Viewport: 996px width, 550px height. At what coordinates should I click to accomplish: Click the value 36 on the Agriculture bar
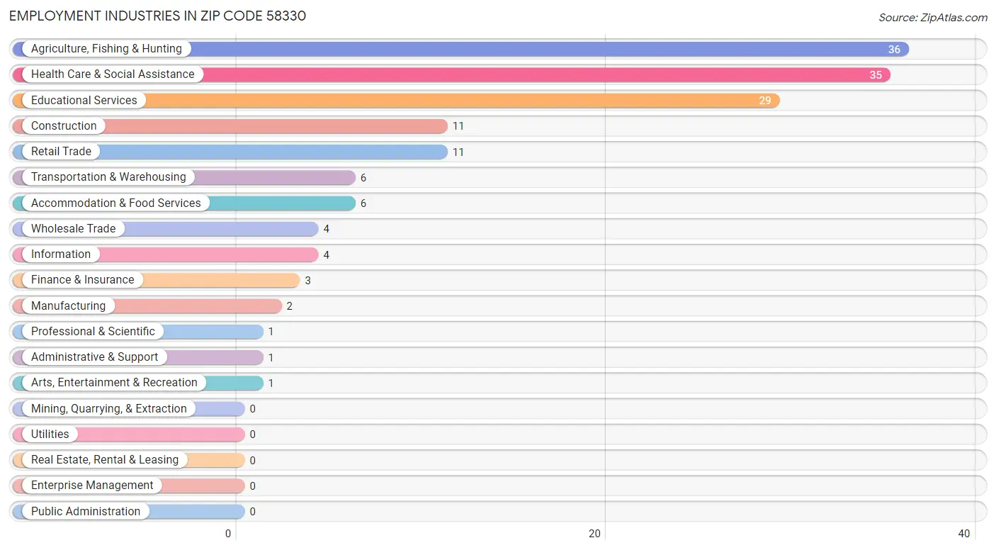pos(894,50)
